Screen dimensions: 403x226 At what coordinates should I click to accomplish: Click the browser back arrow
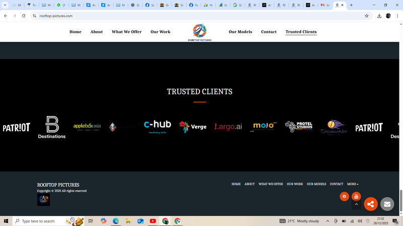[x=6, y=16]
